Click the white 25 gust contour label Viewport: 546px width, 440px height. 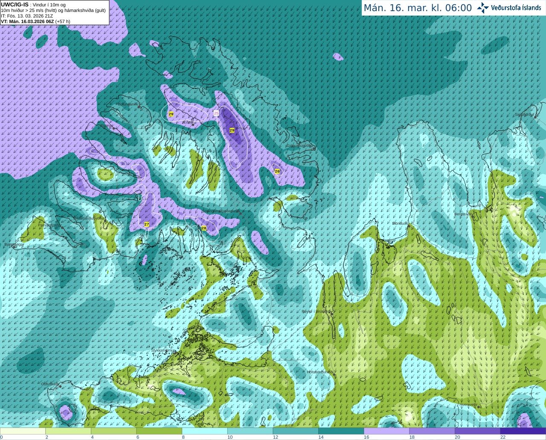click(216, 113)
